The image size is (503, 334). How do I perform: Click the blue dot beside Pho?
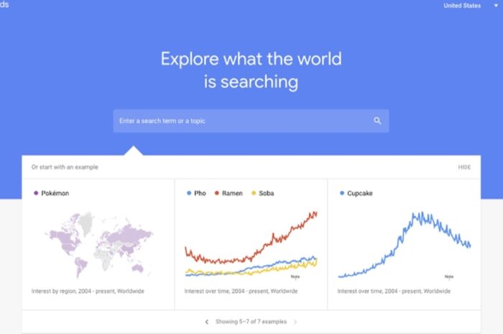point(189,193)
